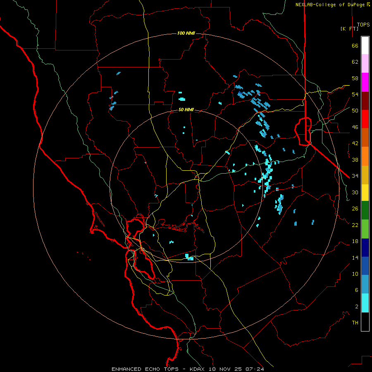372x372 pixels.
Task: Click the '38' legend value
Action: [355, 160]
